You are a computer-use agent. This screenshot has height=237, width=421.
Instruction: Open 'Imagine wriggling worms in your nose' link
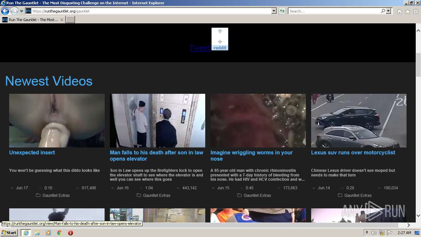click(x=252, y=156)
